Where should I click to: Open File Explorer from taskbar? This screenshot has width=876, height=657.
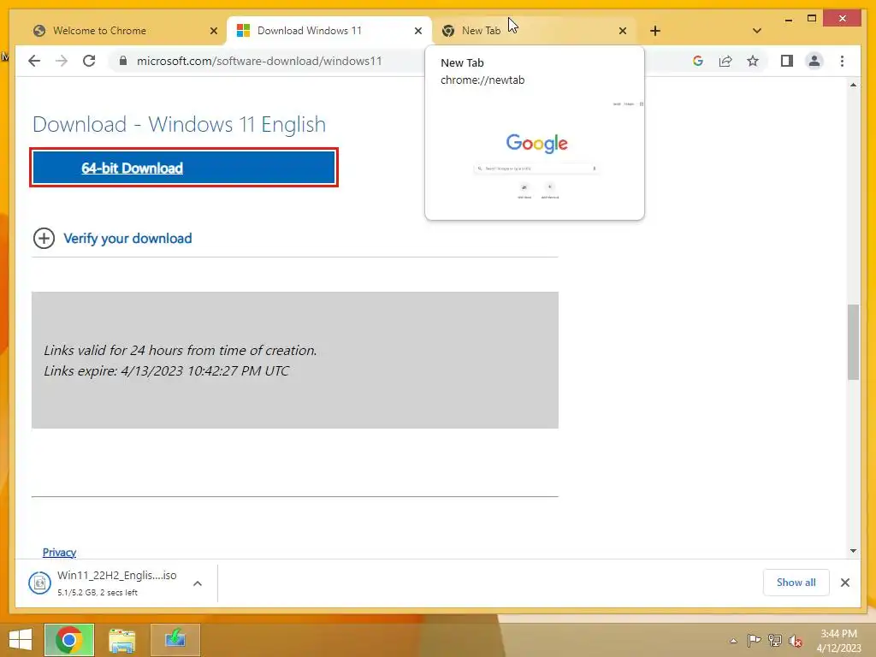click(x=121, y=640)
